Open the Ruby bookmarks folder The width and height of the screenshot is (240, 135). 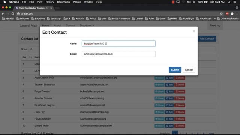149,18
